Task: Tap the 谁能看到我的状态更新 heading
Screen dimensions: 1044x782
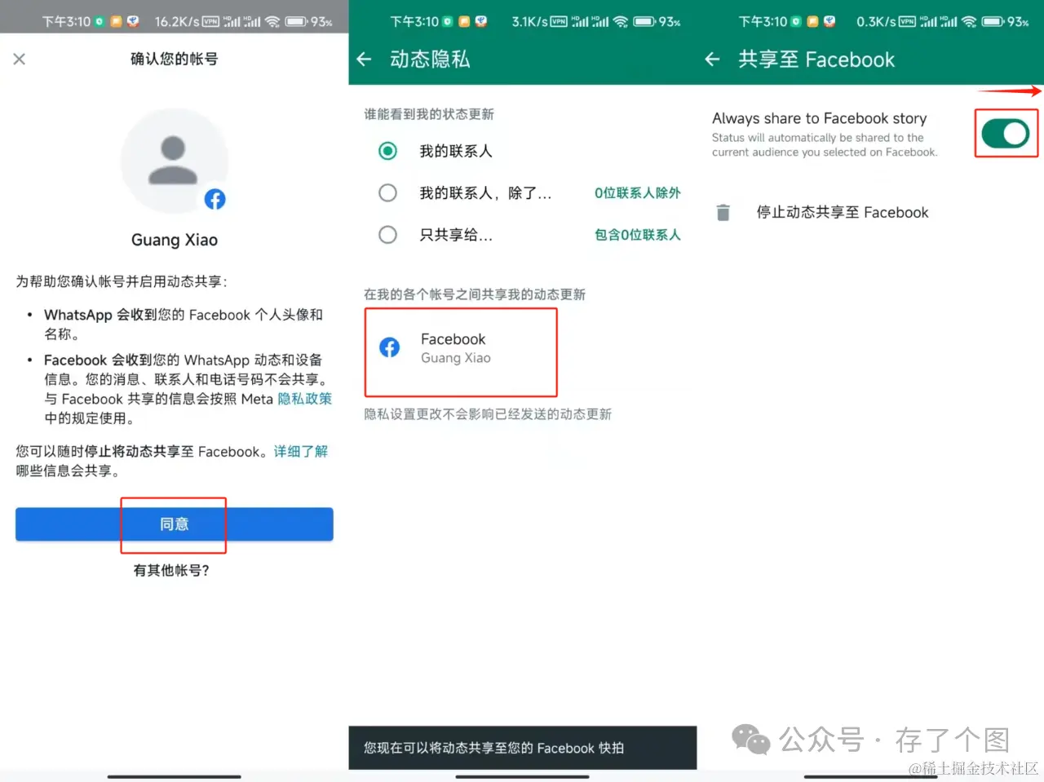Action: (x=429, y=114)
